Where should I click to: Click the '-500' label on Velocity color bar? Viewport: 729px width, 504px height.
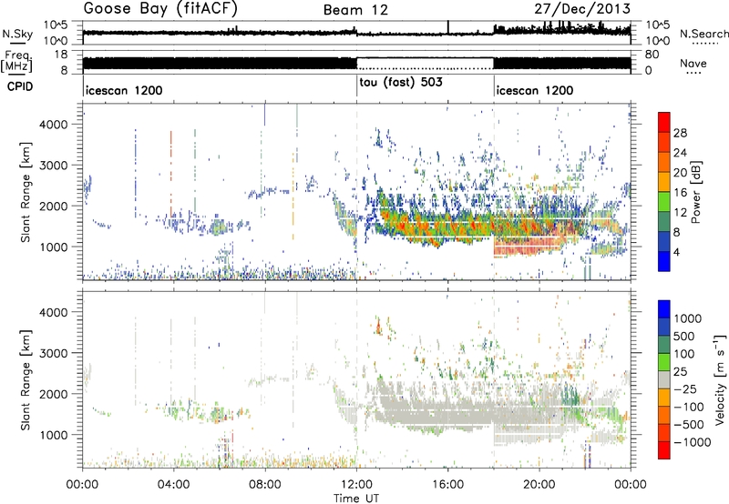(x=688, y=424)
